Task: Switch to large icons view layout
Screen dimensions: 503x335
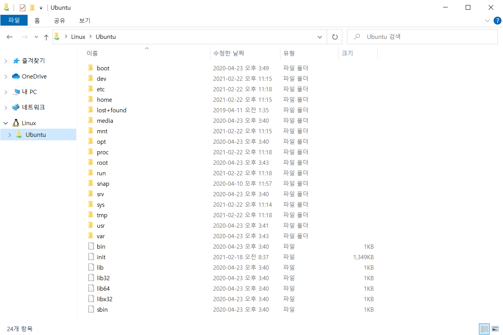Action: pyautogui.click(x=495, y=329)
